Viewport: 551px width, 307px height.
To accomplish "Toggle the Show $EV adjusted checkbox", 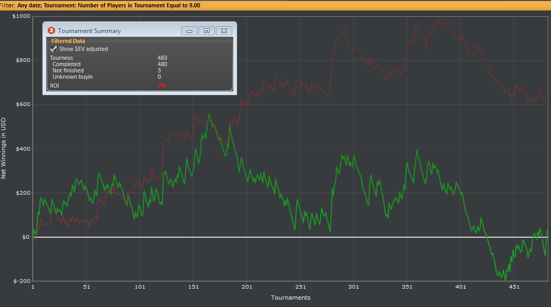I will [54, 49].
